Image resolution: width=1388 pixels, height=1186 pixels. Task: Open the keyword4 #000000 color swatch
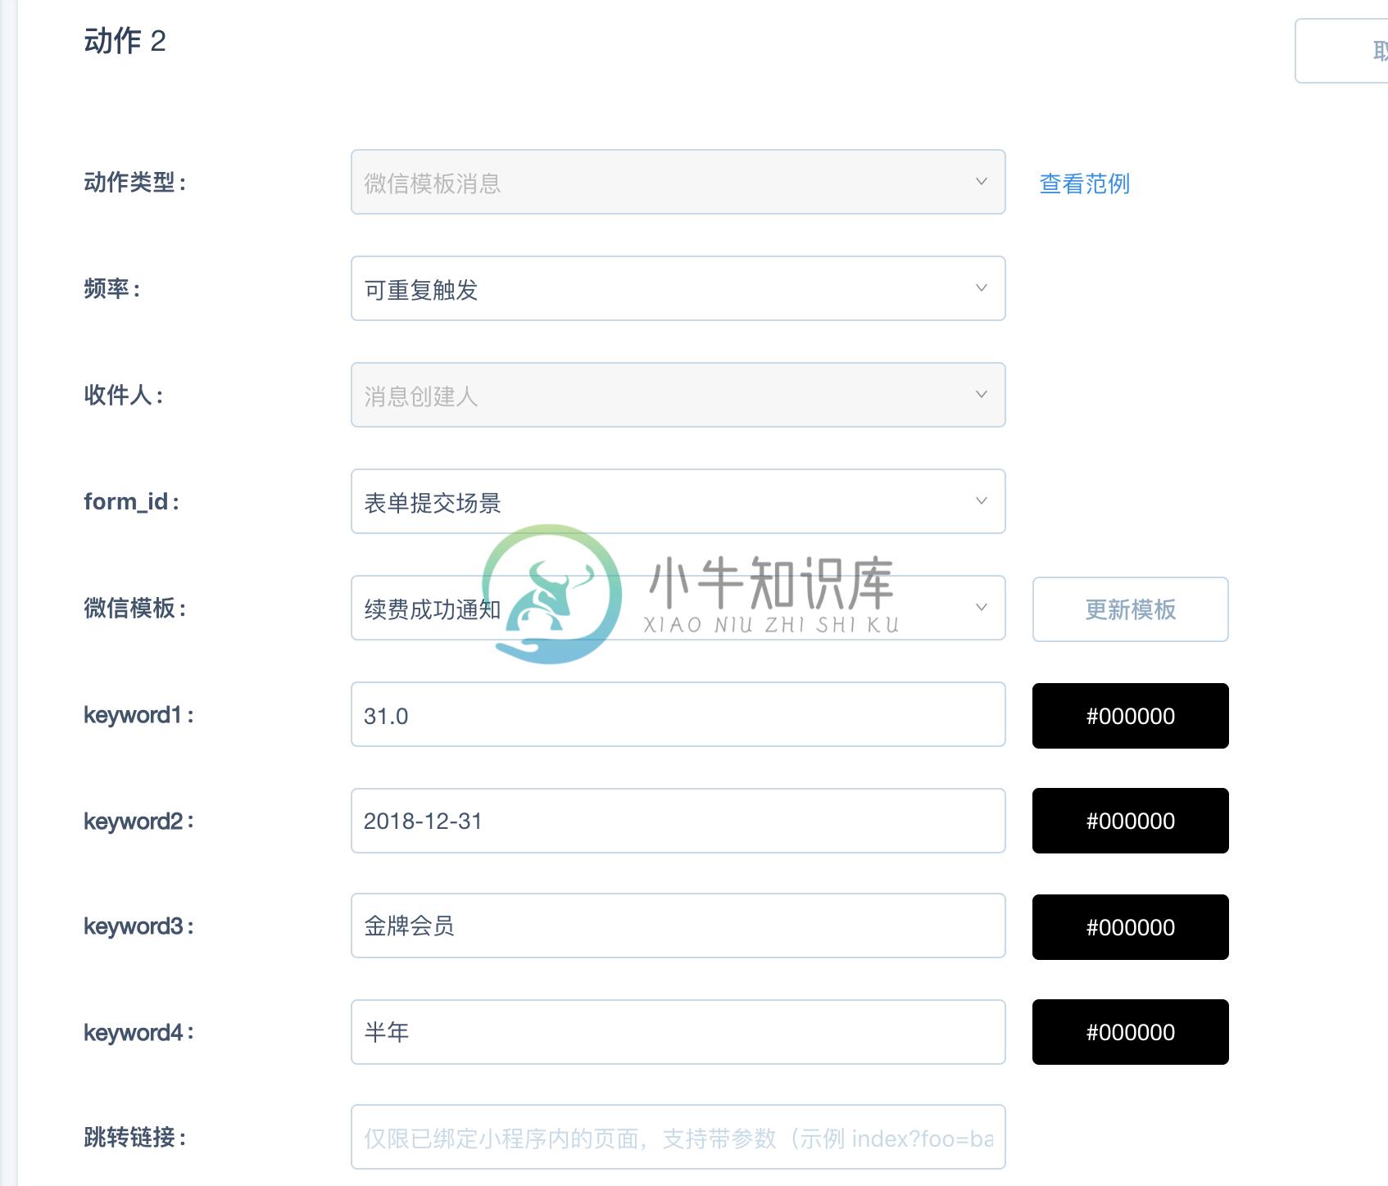click(1130, 1032)
